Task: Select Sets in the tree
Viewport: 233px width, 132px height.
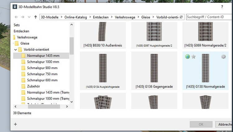Action: click(x=17, y=25)
